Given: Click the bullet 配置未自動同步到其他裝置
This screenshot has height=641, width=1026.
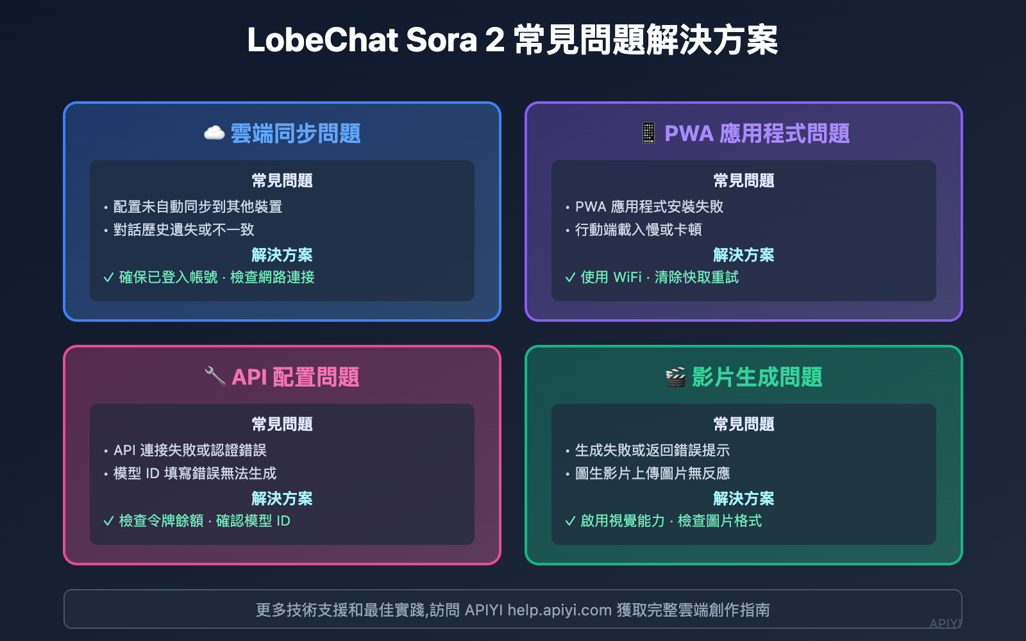Looking at the screenshot, I should click(198, 206).
